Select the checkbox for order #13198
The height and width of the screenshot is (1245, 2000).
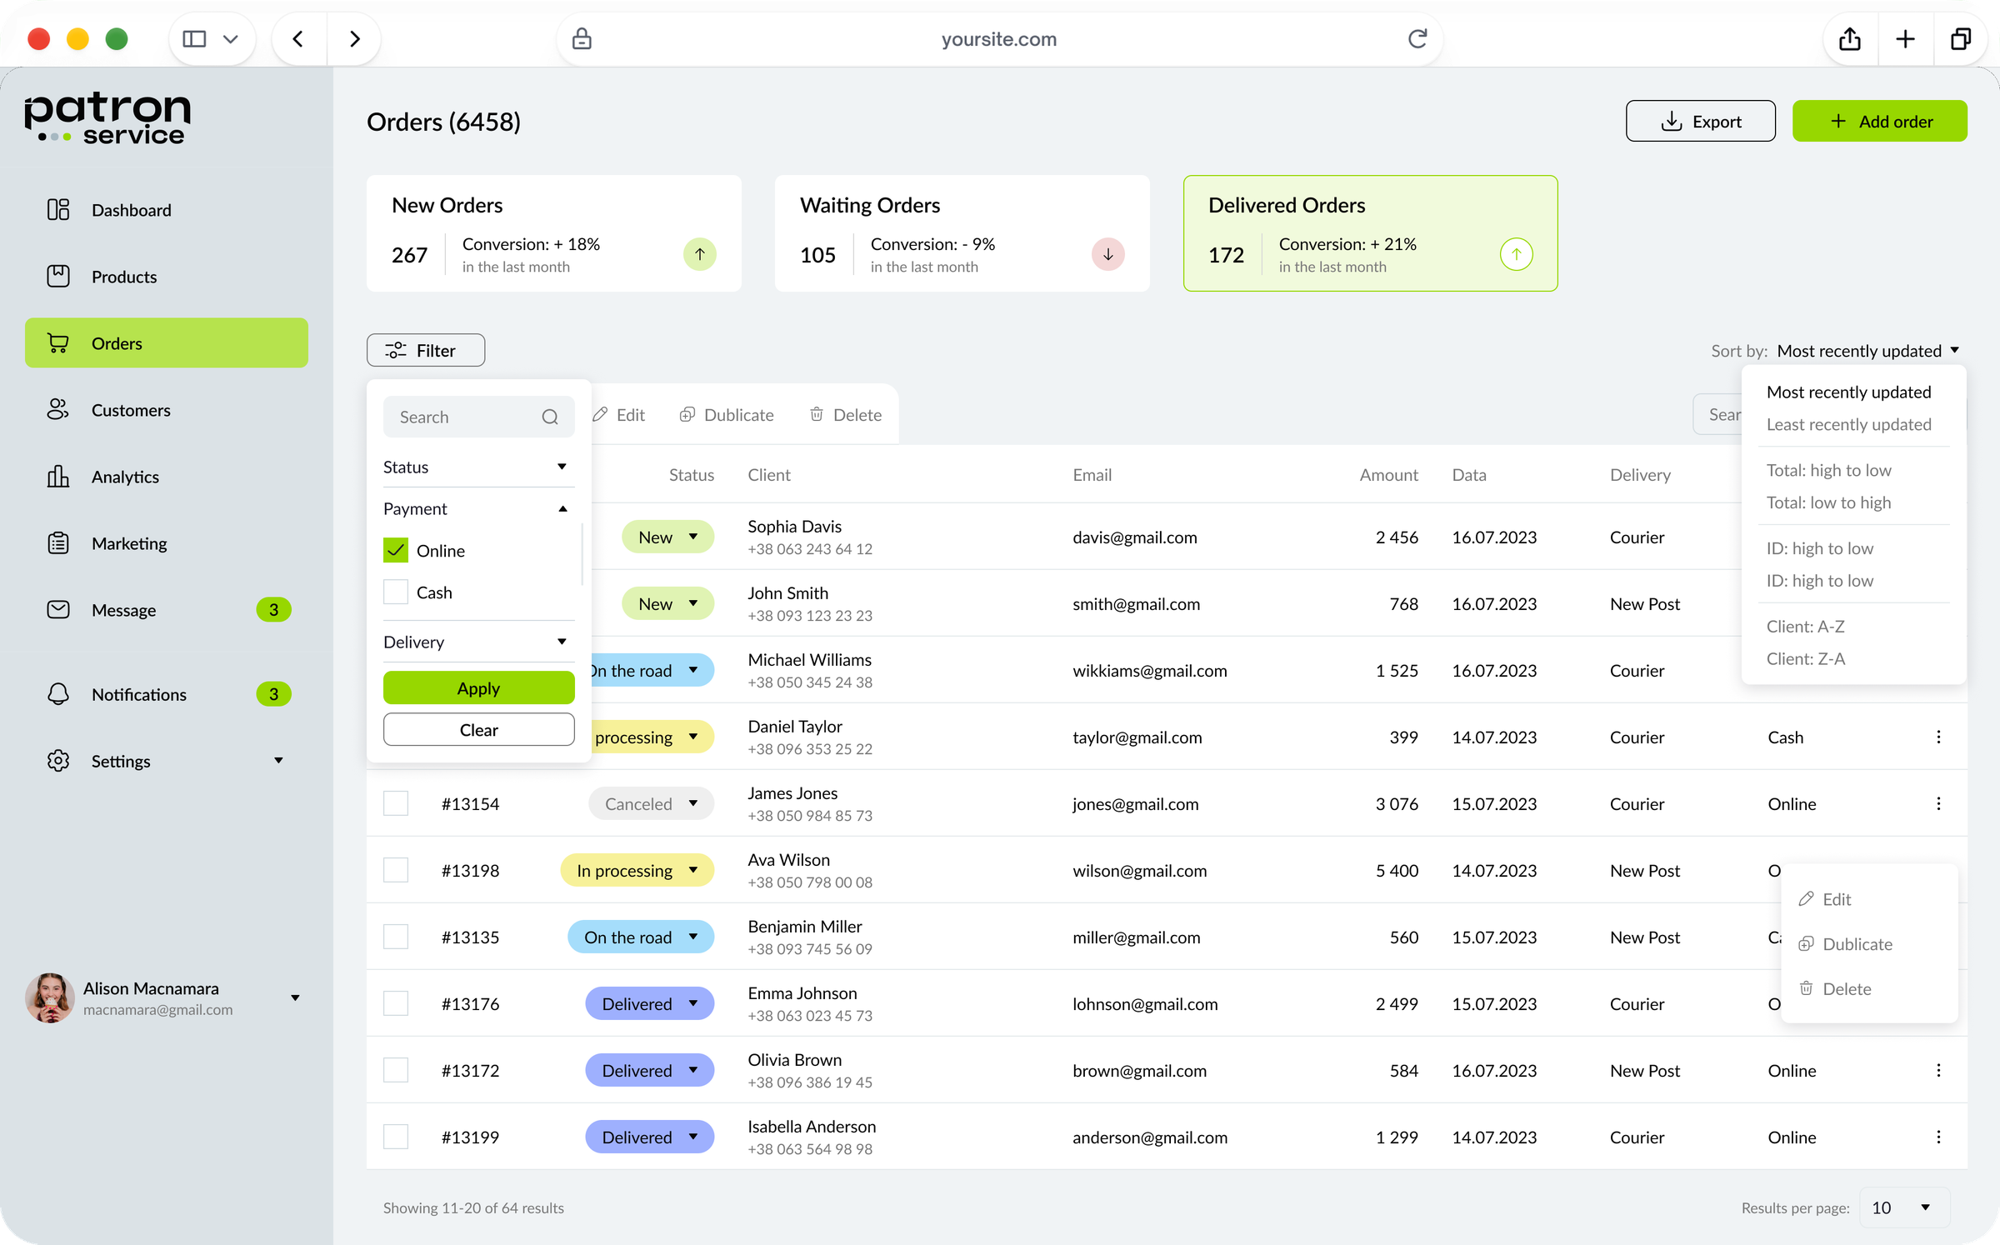coord(396,870)
